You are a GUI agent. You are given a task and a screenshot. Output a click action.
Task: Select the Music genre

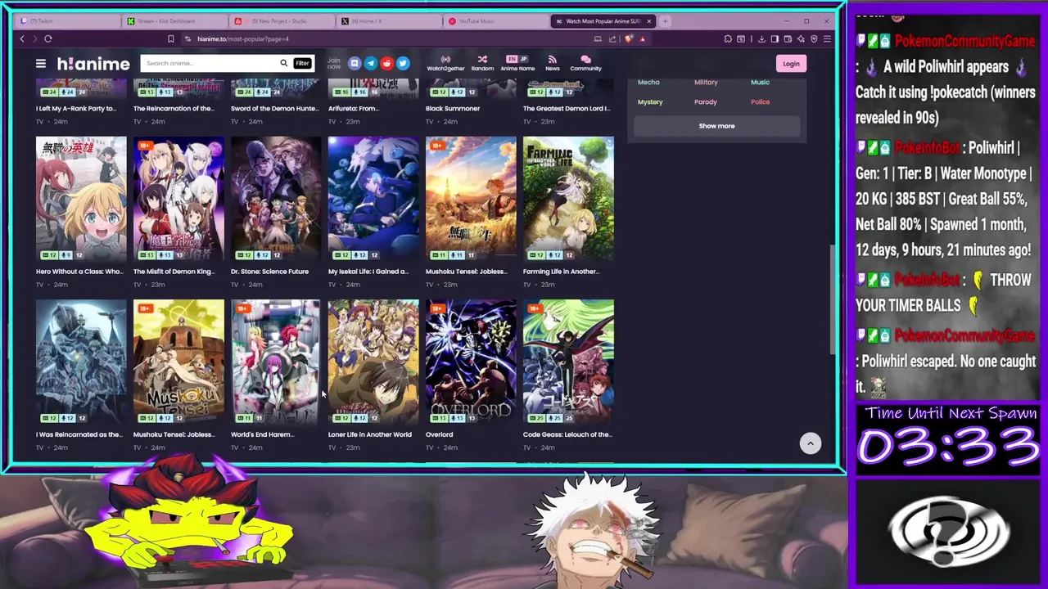click(760, 82)
